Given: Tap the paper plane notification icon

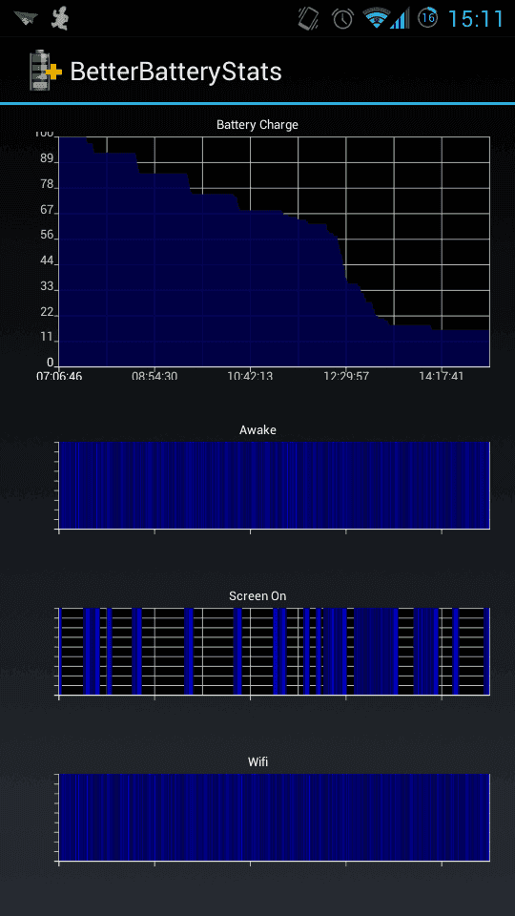Looking at the screenshot, I should pyautogui.click(x=27, y=18).
